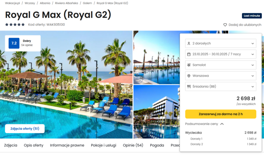The height and width of the screenshot is (155, 264).
Task: Follow the Albania breadcrumb link
Action: point(45,3)
